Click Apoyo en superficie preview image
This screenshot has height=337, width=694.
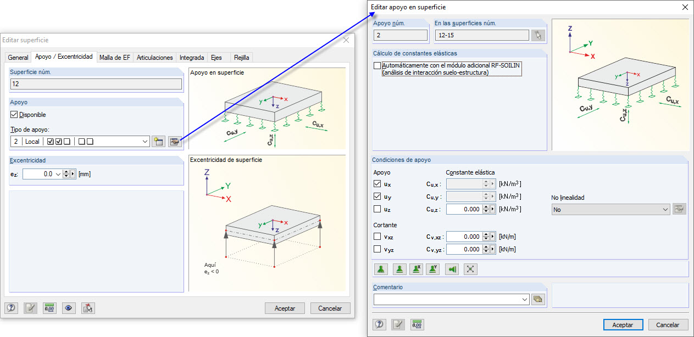(267, 109)
